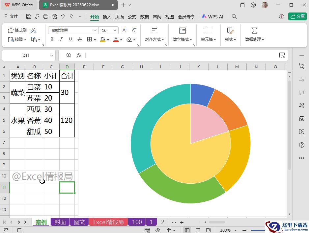Click the three dots more icon in sidebar
Screen dimensions: 309x233
point(301,158)
